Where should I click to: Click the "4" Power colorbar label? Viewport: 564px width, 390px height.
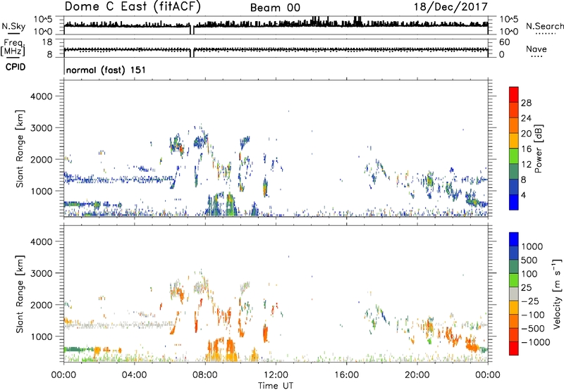pyautogui.click(x=524, y=195)
